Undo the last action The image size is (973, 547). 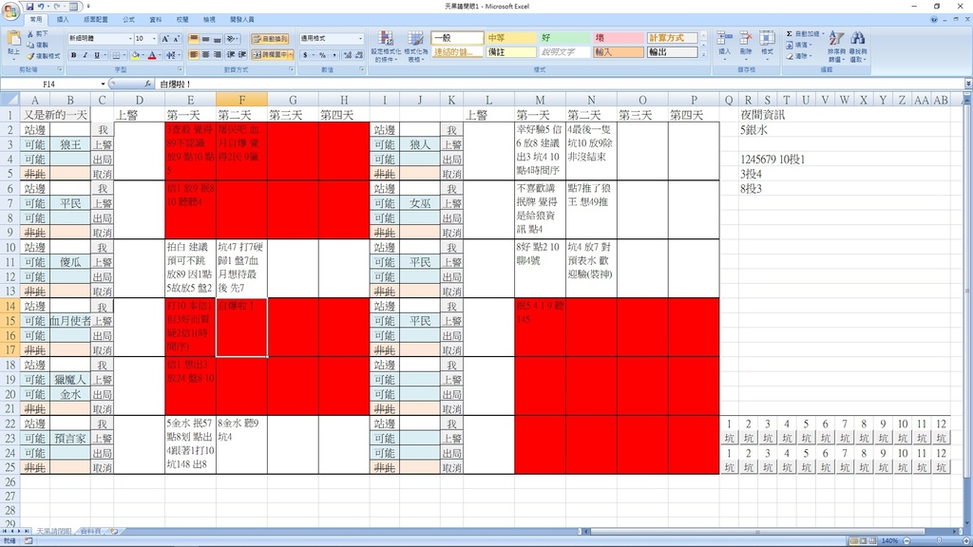[41, 7]
